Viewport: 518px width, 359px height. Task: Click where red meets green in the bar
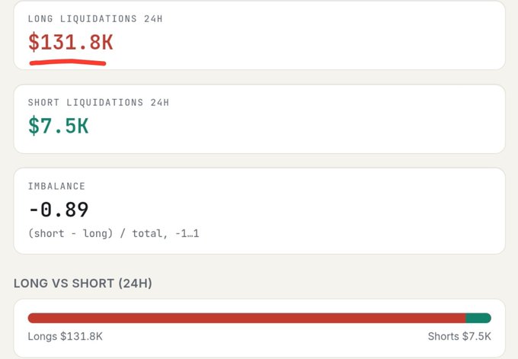(465, 318)
